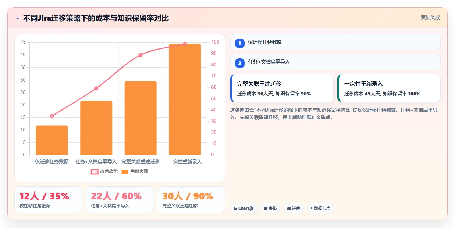
Task: Click the orange bar for 仅迁移任务数据
Action: [x=52, y=140]
